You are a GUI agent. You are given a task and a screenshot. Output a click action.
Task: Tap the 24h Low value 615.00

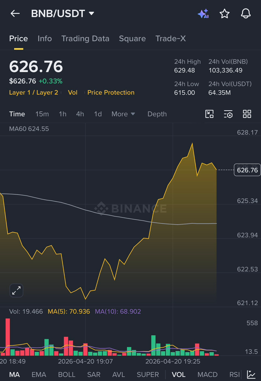click(184, 93)
